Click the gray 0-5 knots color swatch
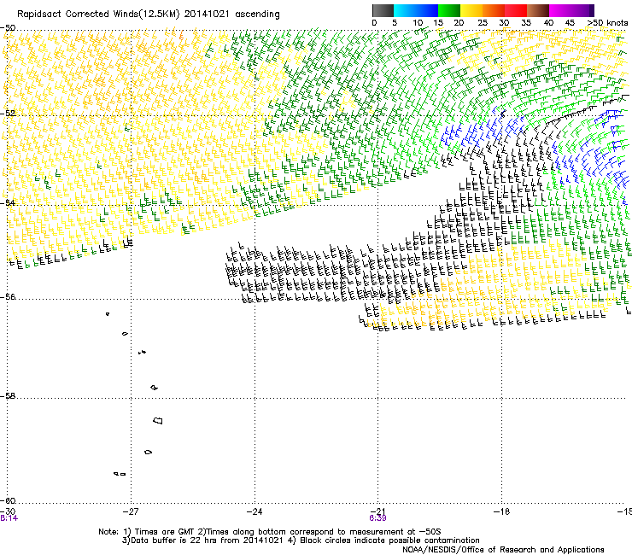The height and width of the screenshot is (555, 632). coord(383,10)
